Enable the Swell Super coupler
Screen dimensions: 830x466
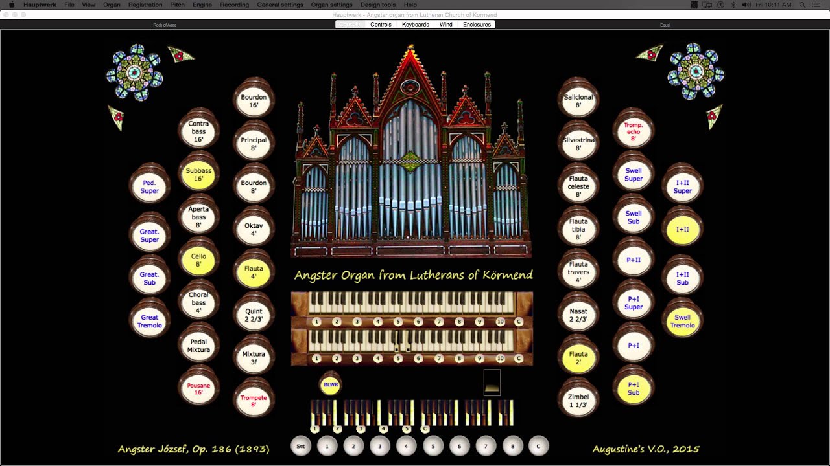click(634, 173)
